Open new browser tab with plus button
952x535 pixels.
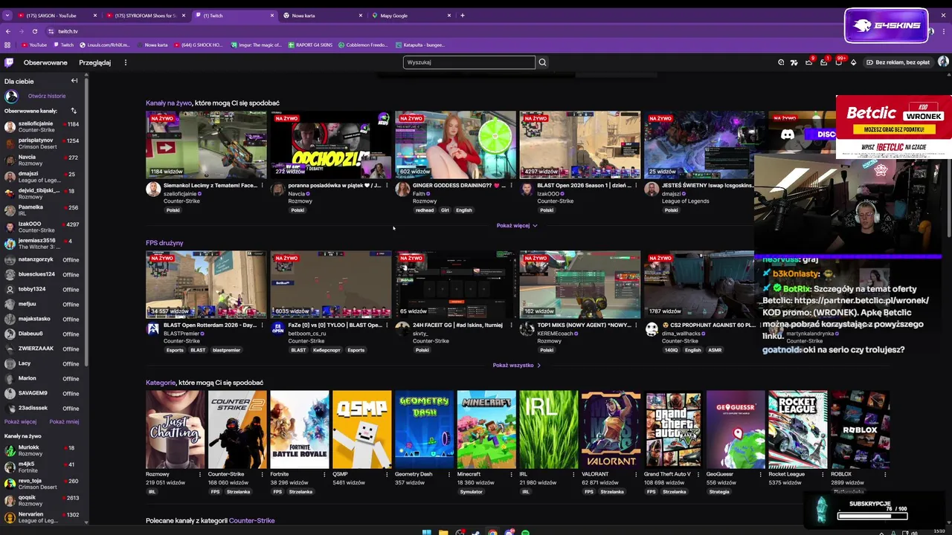pyautogui.click(x=462, y=16)
